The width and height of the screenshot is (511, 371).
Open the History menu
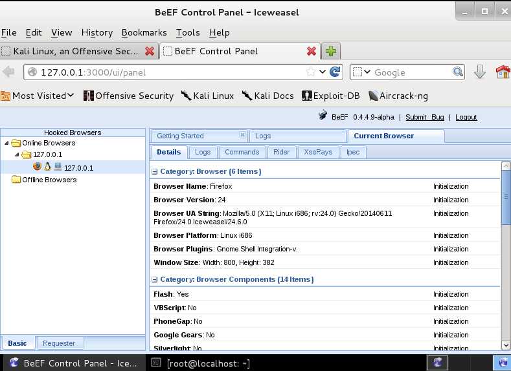(x=97, y=32)
